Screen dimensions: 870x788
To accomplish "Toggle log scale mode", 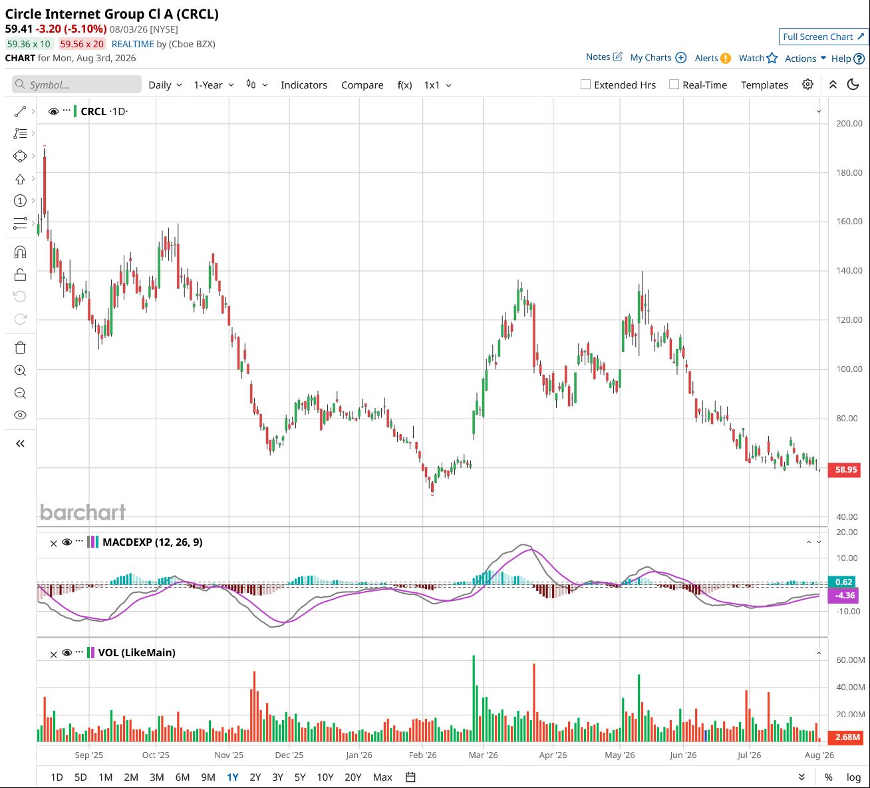I will coord(853,777).
